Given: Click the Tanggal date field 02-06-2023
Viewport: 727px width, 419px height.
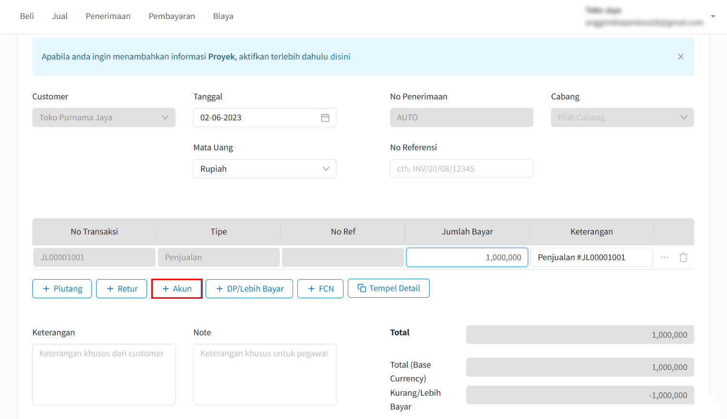Looking at the screenshot, I should pyautogui.click(x=265, y=117).
